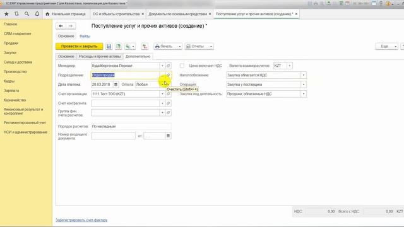This screenshot has height=227, width=404.
Task: Switch to Документы по основным средствам tab
Action: point(177,14)
